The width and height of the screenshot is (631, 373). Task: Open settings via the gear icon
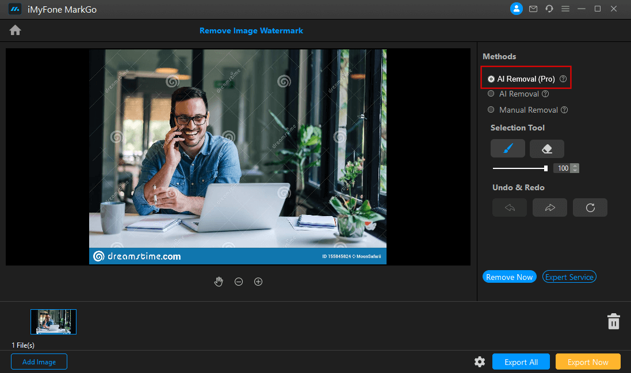[479, 362]
